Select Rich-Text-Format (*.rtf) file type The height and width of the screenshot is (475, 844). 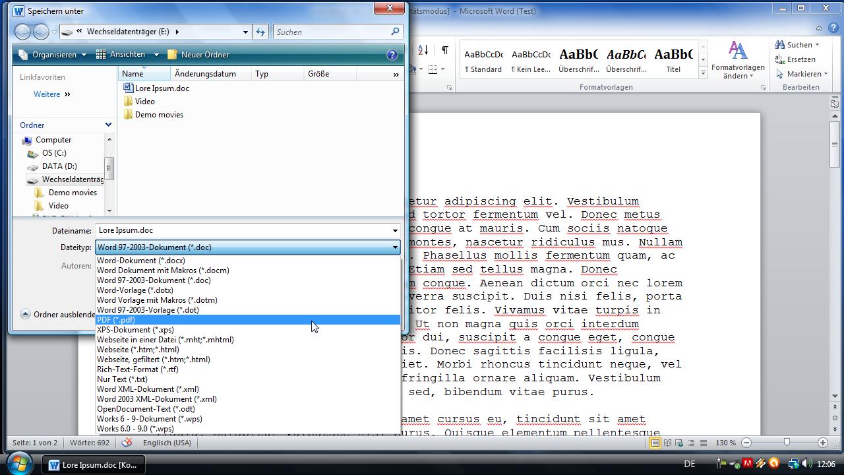click(137, 369)
